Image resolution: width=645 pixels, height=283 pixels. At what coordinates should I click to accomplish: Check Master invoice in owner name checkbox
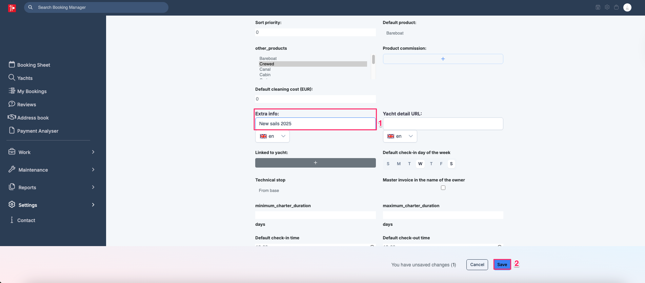click(443, 188)
